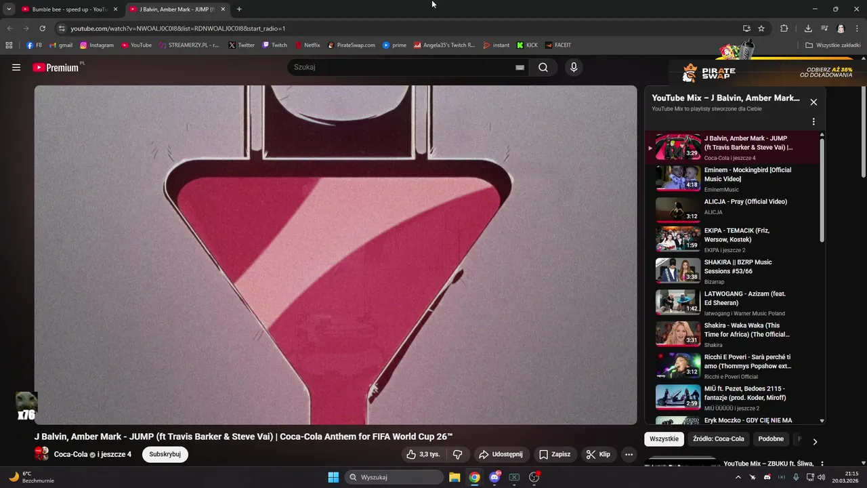Open the playlist panel three-dot menu
Screen dimensions: 867x488
tap(813, 122)
